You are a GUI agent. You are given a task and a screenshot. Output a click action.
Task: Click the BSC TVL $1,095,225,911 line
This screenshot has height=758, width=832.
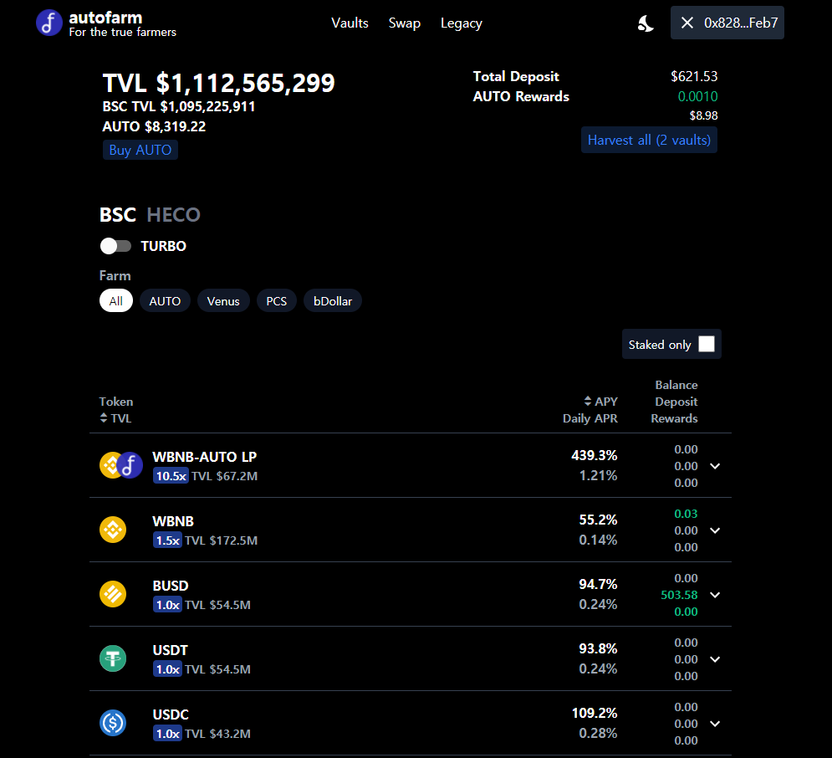179,106
